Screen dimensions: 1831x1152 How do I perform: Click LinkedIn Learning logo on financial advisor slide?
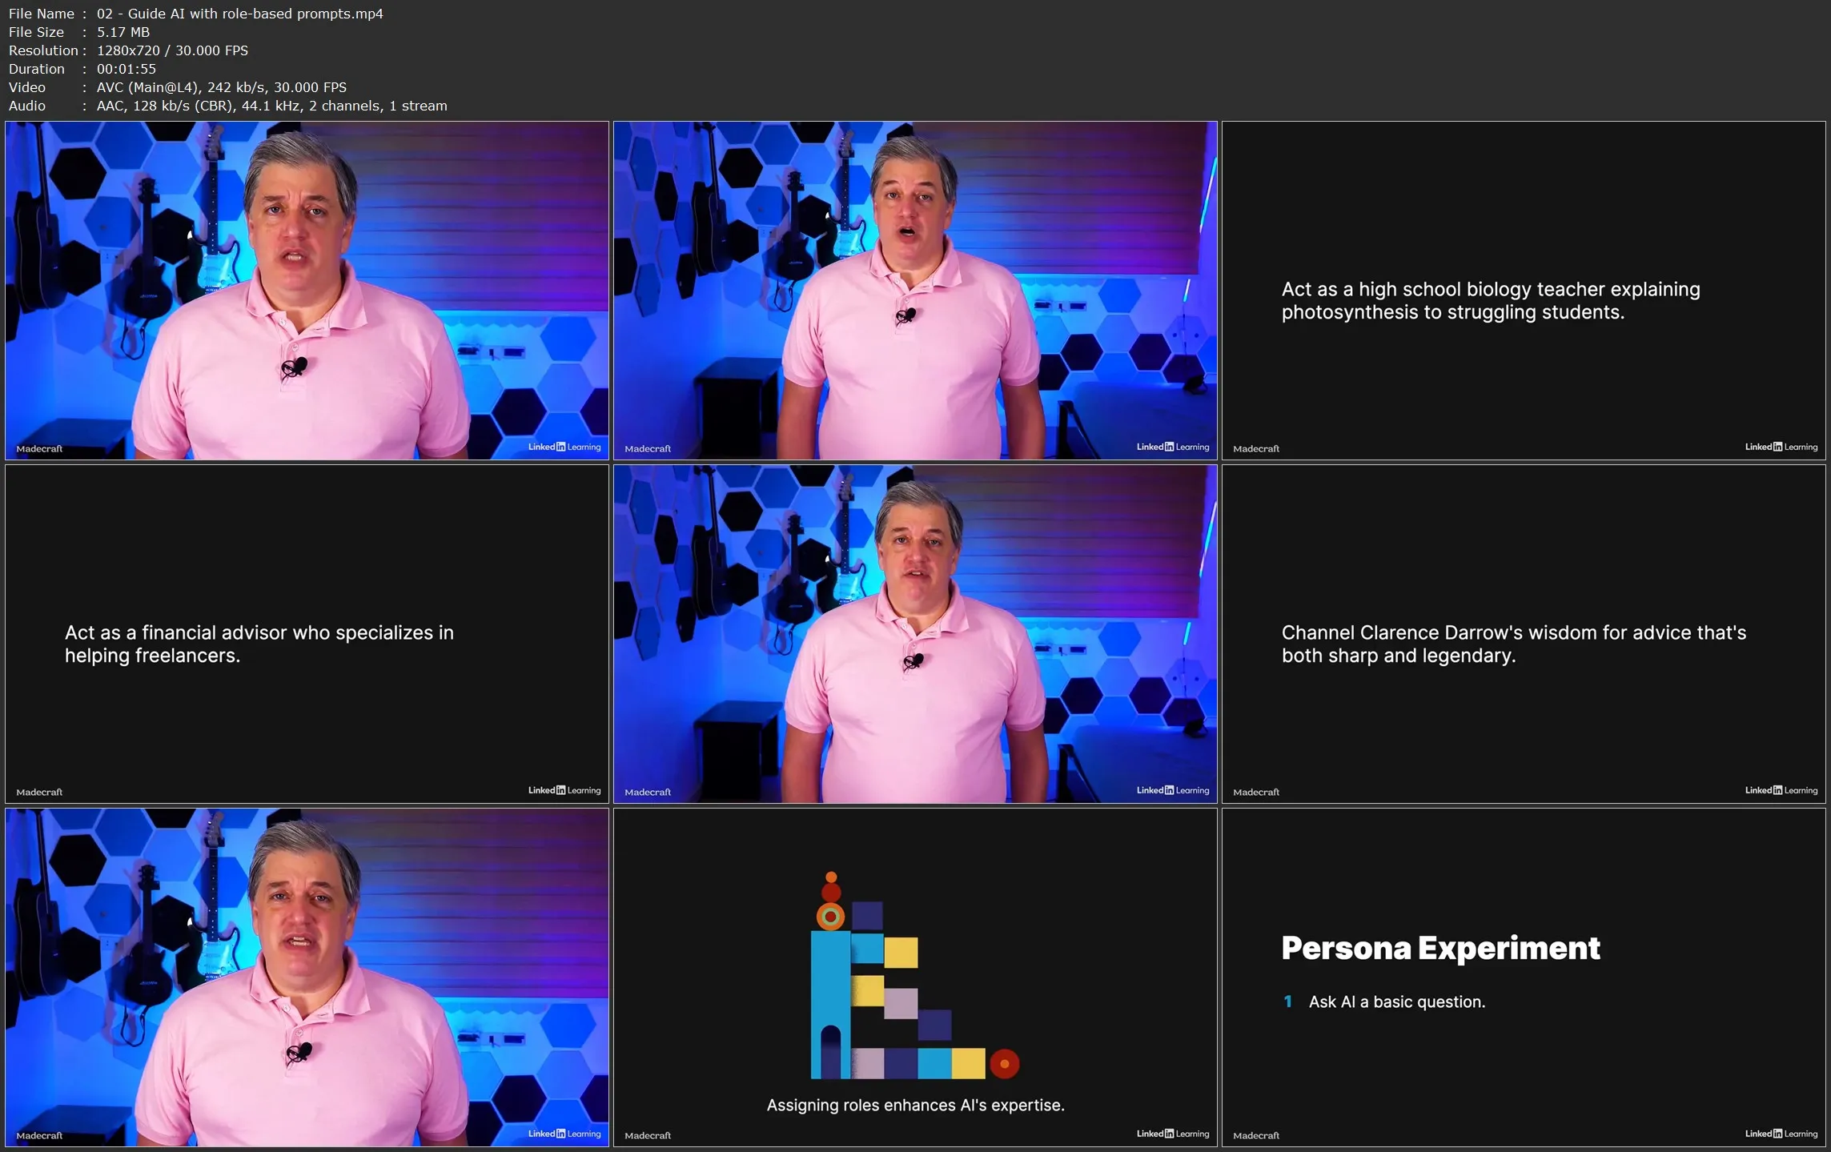564,790
